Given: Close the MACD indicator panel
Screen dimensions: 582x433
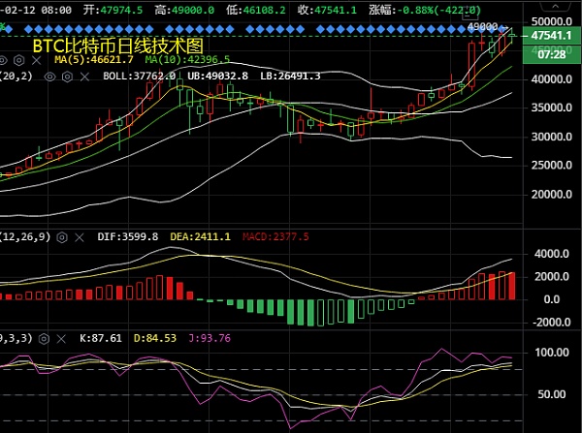Looking at the screenshot, I should (x=80, y=237).
